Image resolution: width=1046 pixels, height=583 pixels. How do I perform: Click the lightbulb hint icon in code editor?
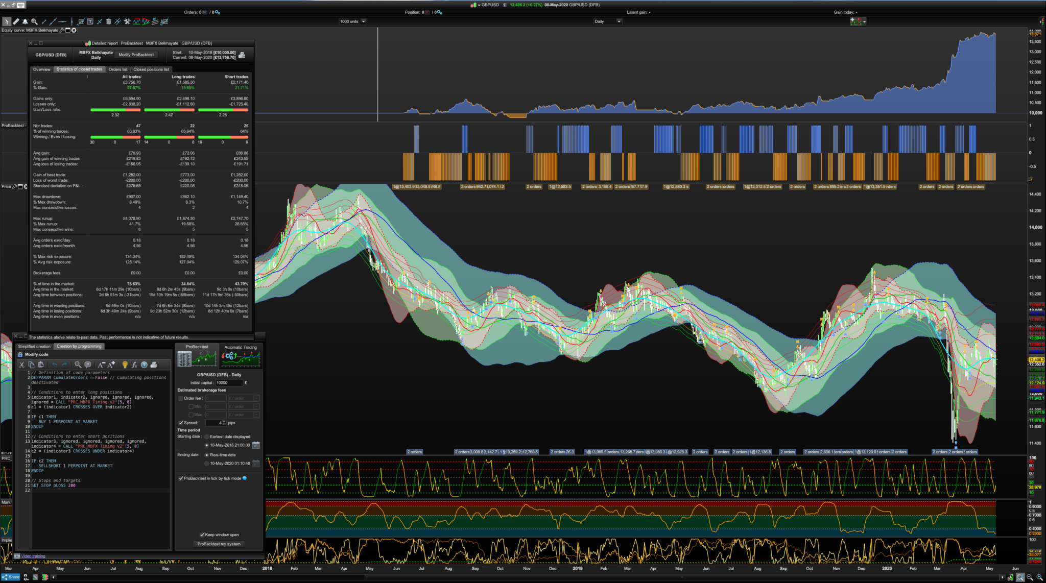[125, 365]
